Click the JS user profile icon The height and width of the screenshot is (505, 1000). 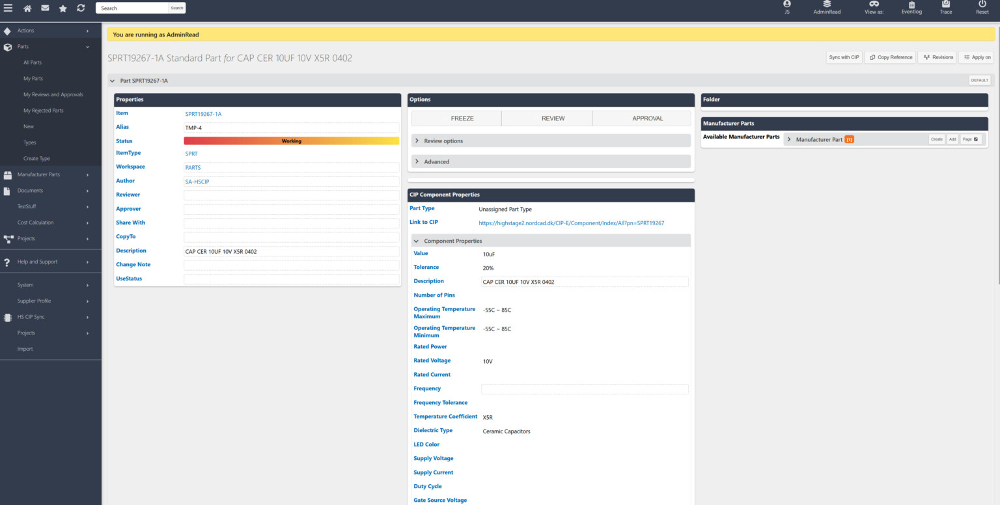pyautogui.click(x=786, y=8)
